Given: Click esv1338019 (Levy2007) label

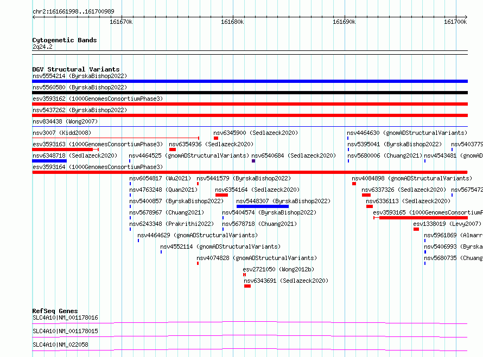Looking at the screenshot, I should [447, 224].
